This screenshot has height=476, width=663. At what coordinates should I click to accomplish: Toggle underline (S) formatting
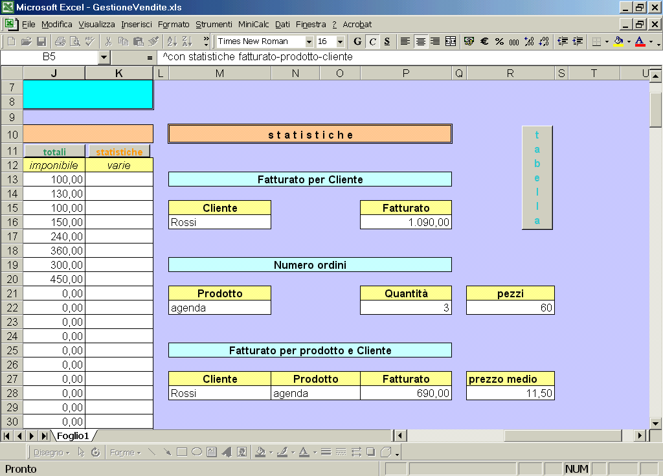coord(387,41)
